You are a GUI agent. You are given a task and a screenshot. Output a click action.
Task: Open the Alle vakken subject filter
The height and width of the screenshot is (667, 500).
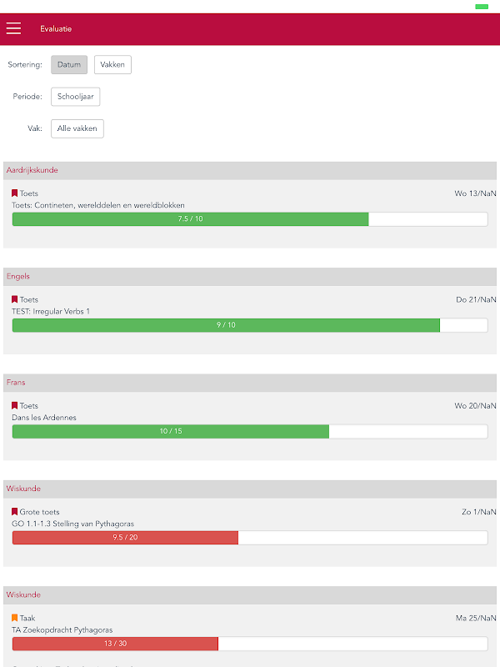click(77, 128)
